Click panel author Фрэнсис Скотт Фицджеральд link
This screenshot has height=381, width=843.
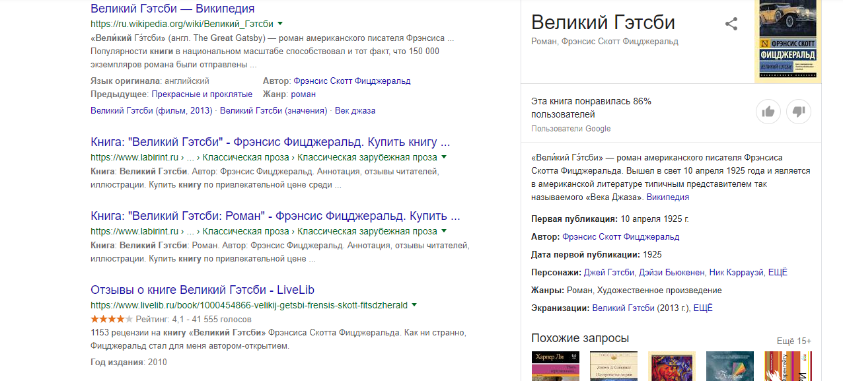coord(620,236)
